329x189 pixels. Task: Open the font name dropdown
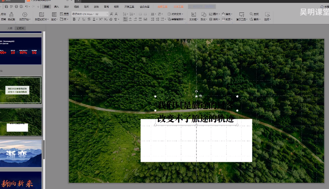pyautogui.click(x=93, y=14)
